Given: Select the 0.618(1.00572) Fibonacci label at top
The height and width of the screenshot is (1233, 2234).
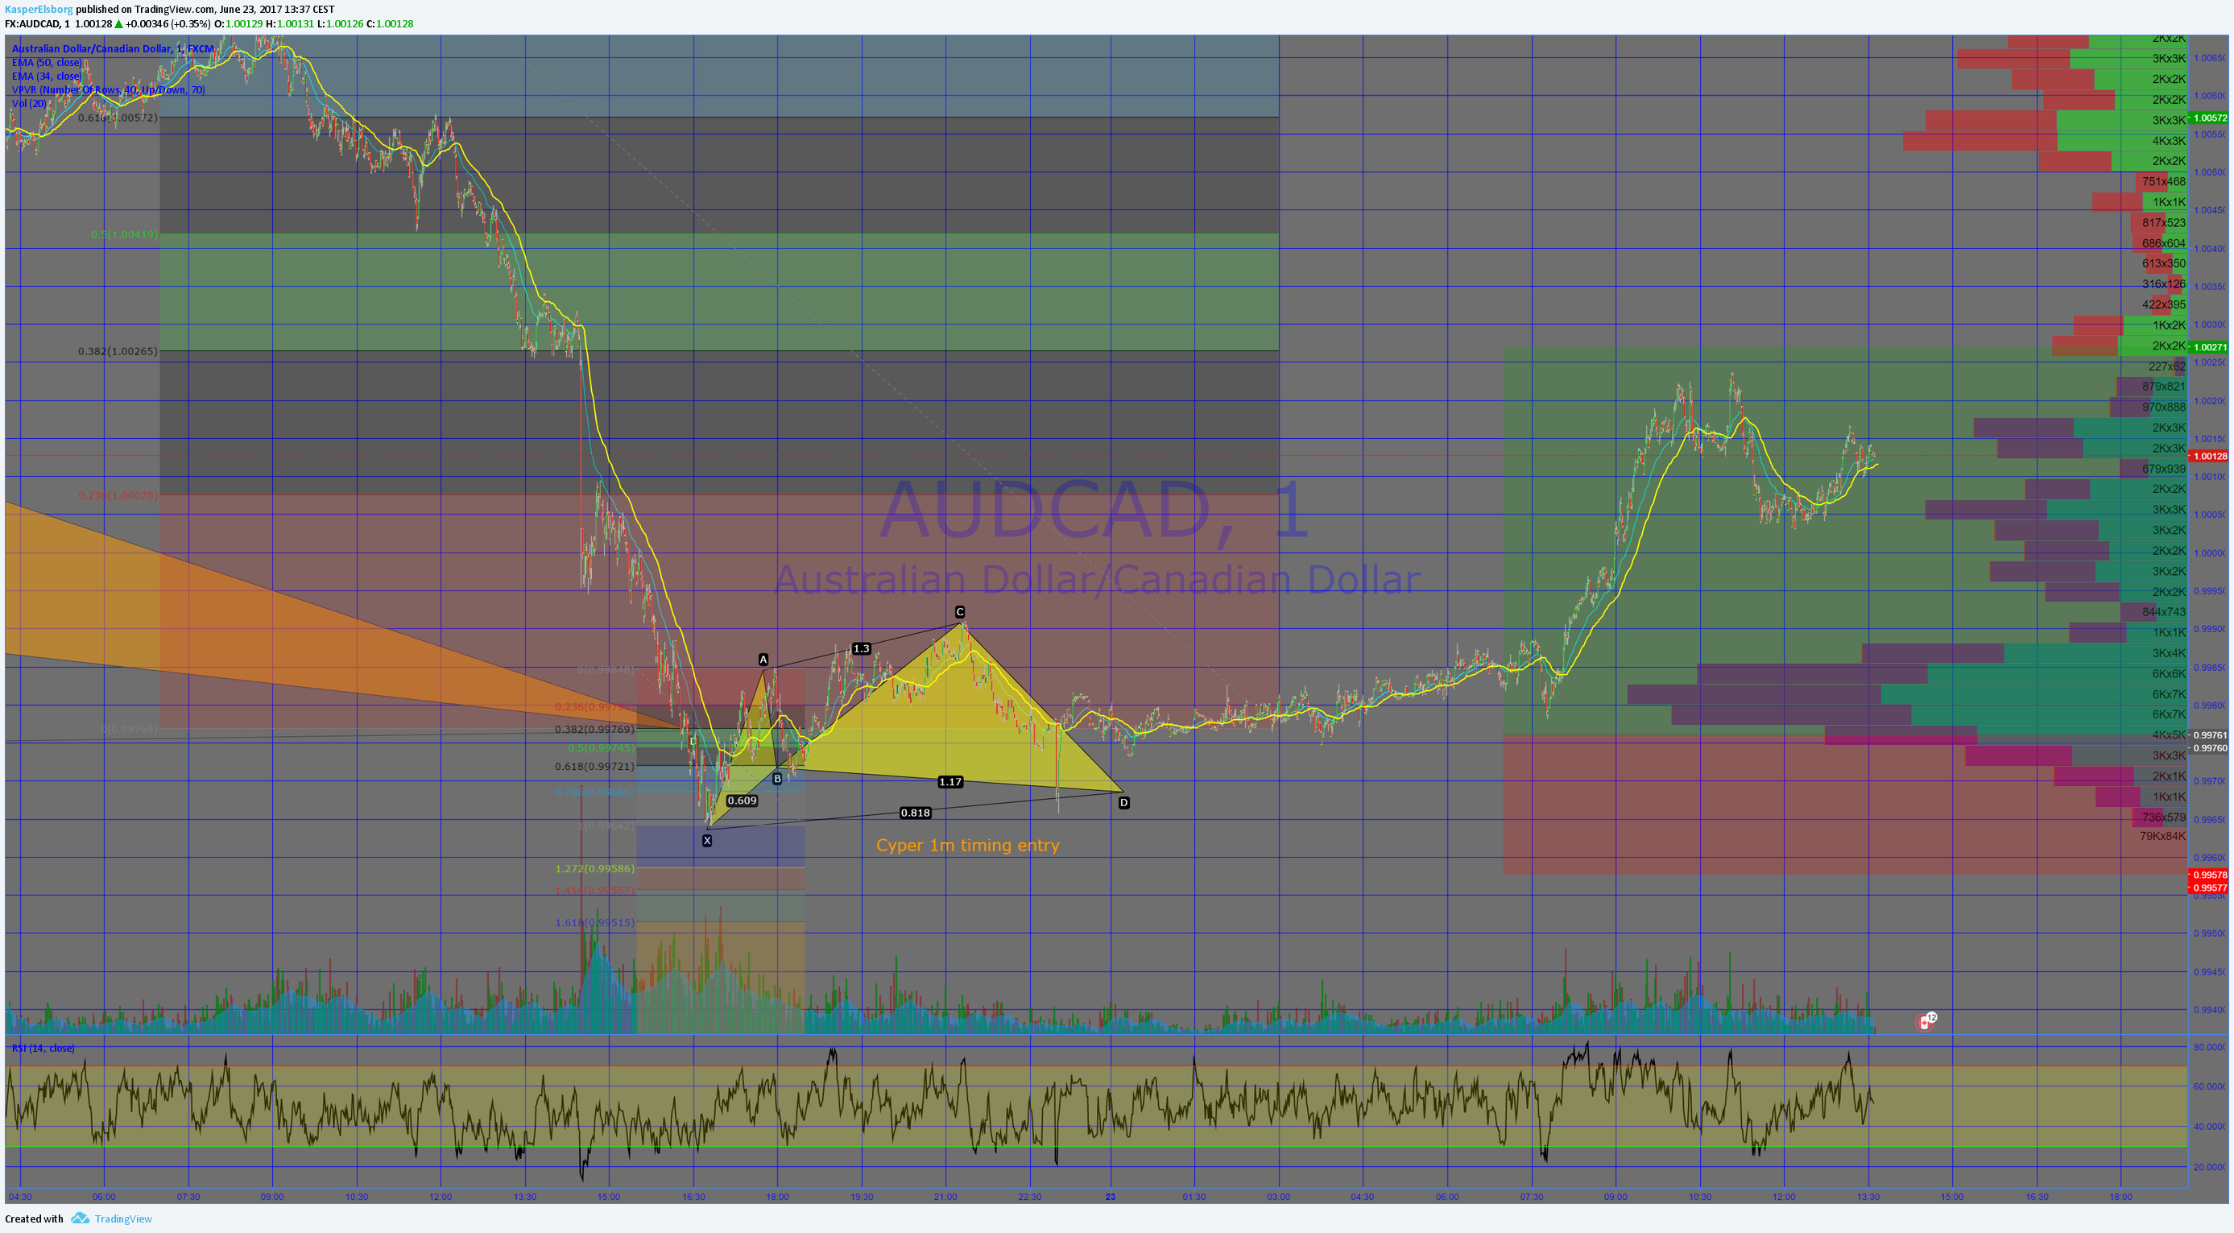Looking at the screenshot, I should tap(118, 118).
